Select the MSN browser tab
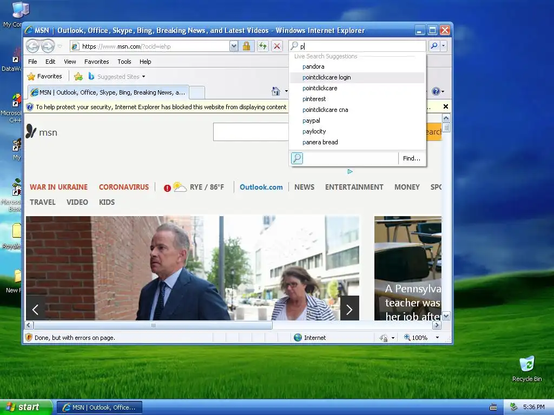 point(108,92)
